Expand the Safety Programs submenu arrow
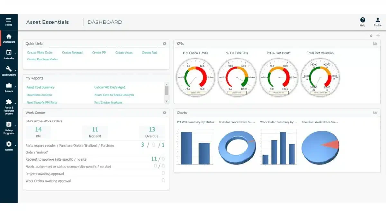The height and width of the screenshot is (217, 386). (x=15, y=125)
